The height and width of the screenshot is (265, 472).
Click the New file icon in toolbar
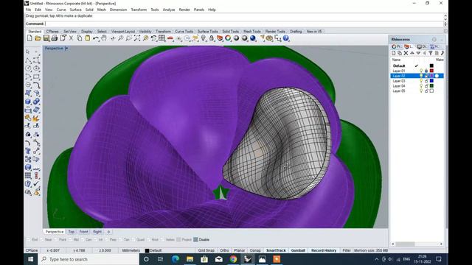tap(29, 38)
